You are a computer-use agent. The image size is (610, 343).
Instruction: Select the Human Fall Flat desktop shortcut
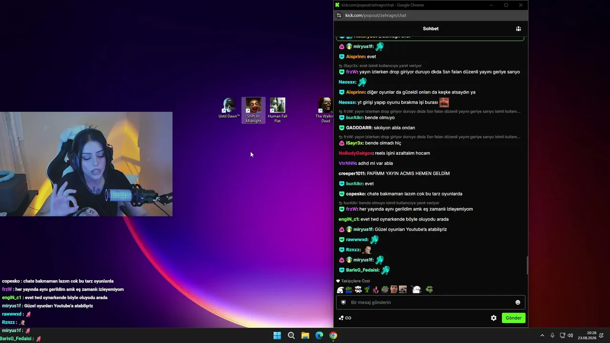(x=277, y=111)
